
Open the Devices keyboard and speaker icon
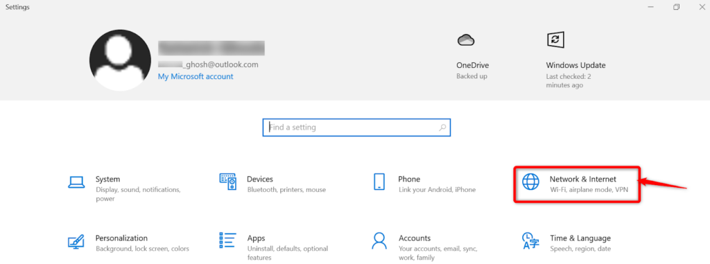227,181
